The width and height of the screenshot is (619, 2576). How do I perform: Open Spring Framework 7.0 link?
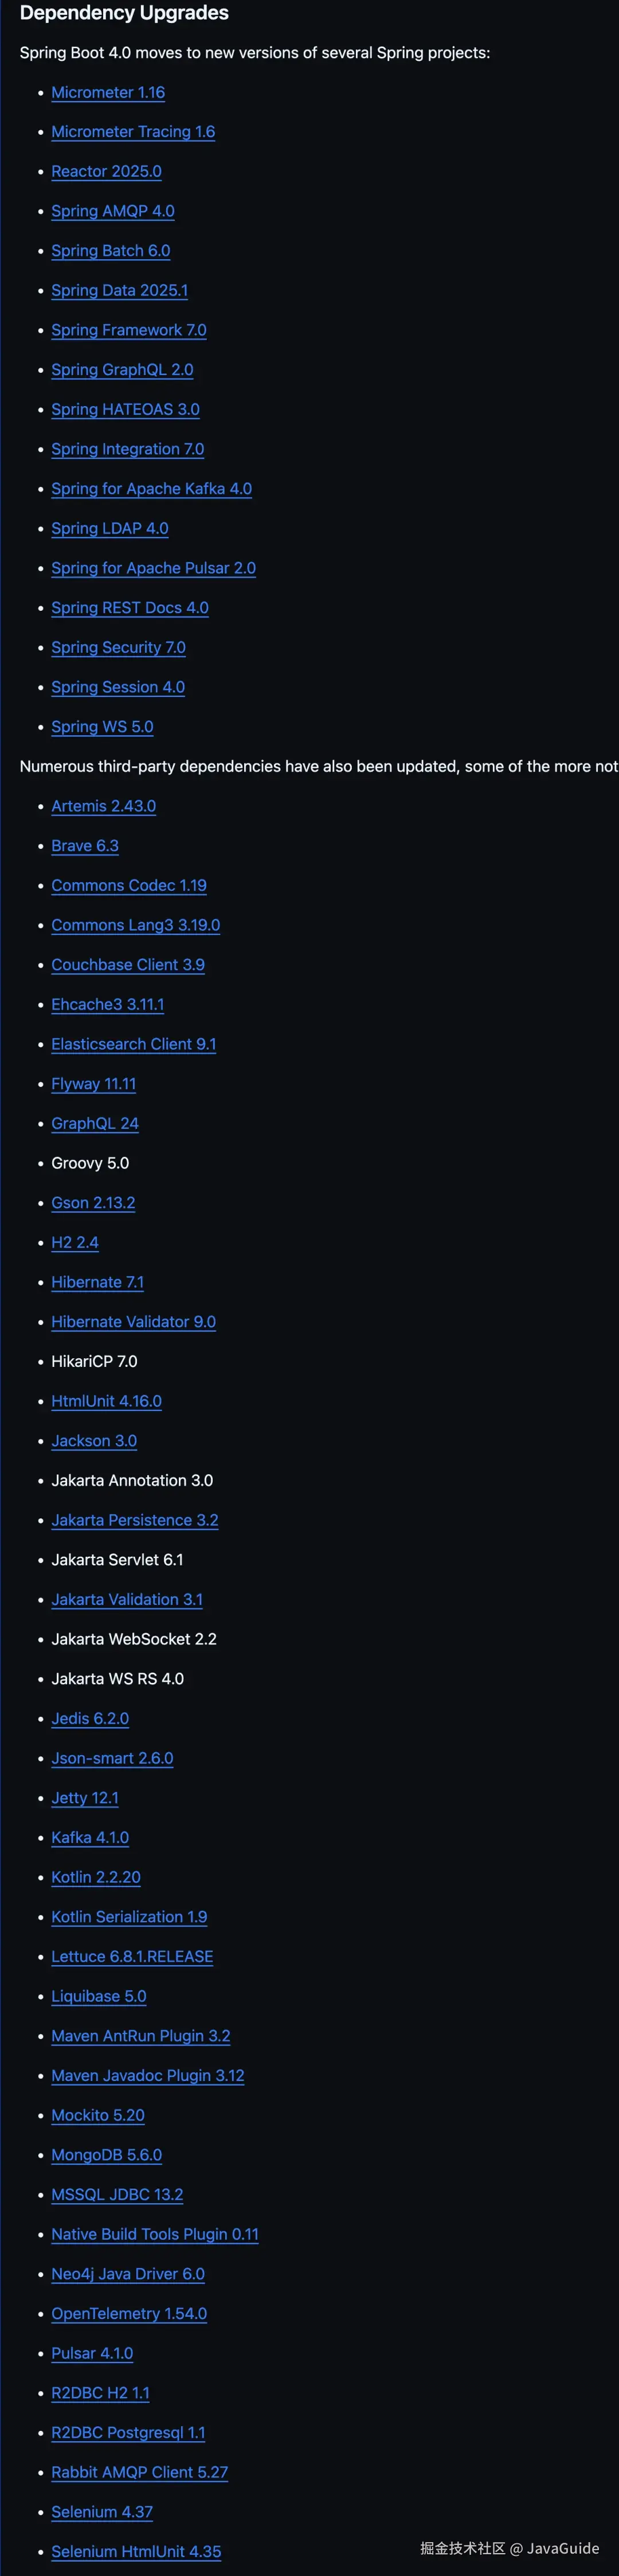tap(129, 330)
